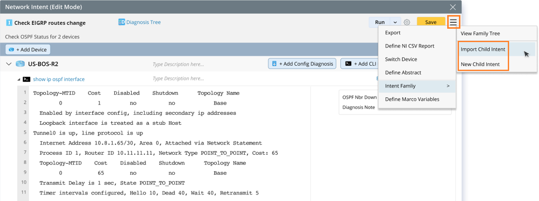
Task: Open the Intent Famliy submenu
Action: 417,86
